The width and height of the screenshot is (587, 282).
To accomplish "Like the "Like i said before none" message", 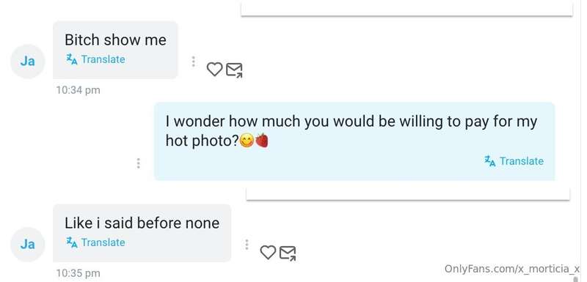I will pos(268,252).
